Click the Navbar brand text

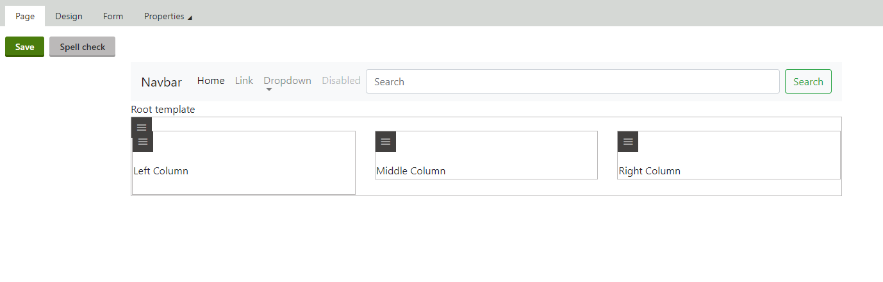(x=161, y=82)
